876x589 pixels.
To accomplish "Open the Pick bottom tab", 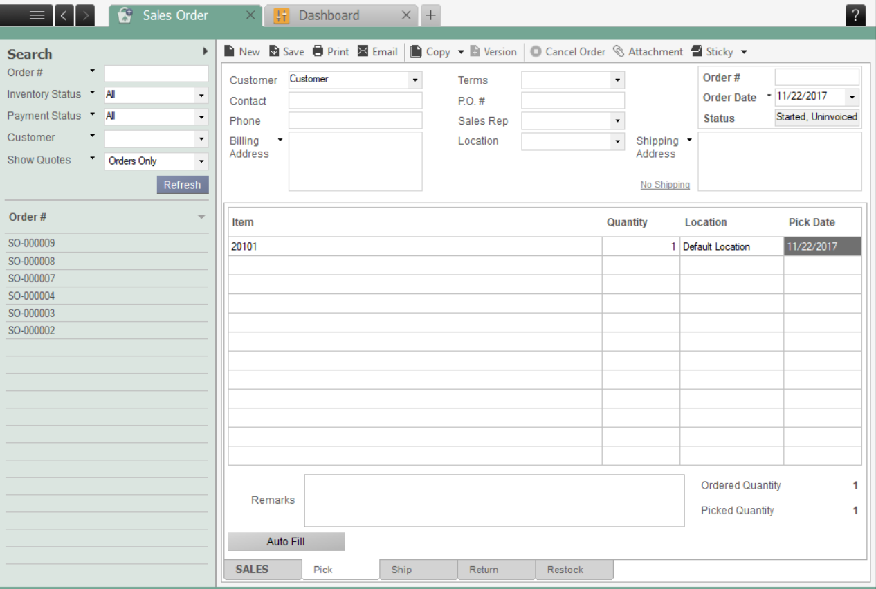I will pyautogui.click(x=341, y=570).
